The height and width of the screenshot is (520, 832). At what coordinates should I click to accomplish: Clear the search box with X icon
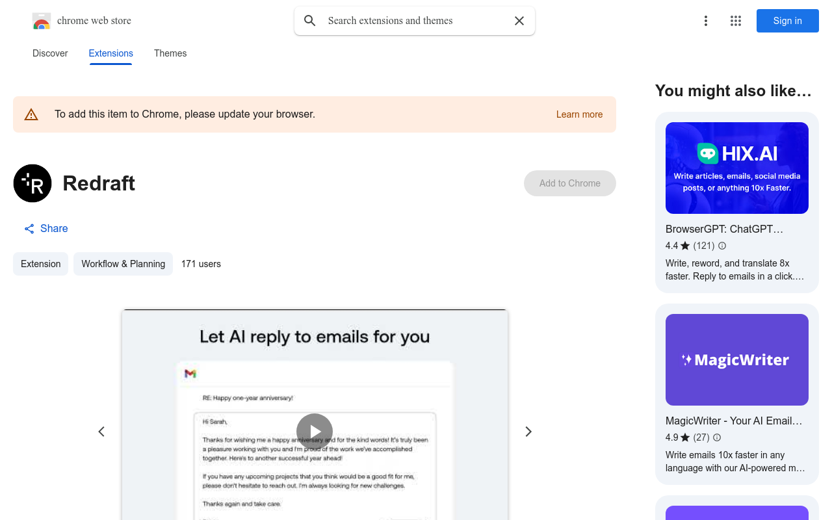[519, 21]
